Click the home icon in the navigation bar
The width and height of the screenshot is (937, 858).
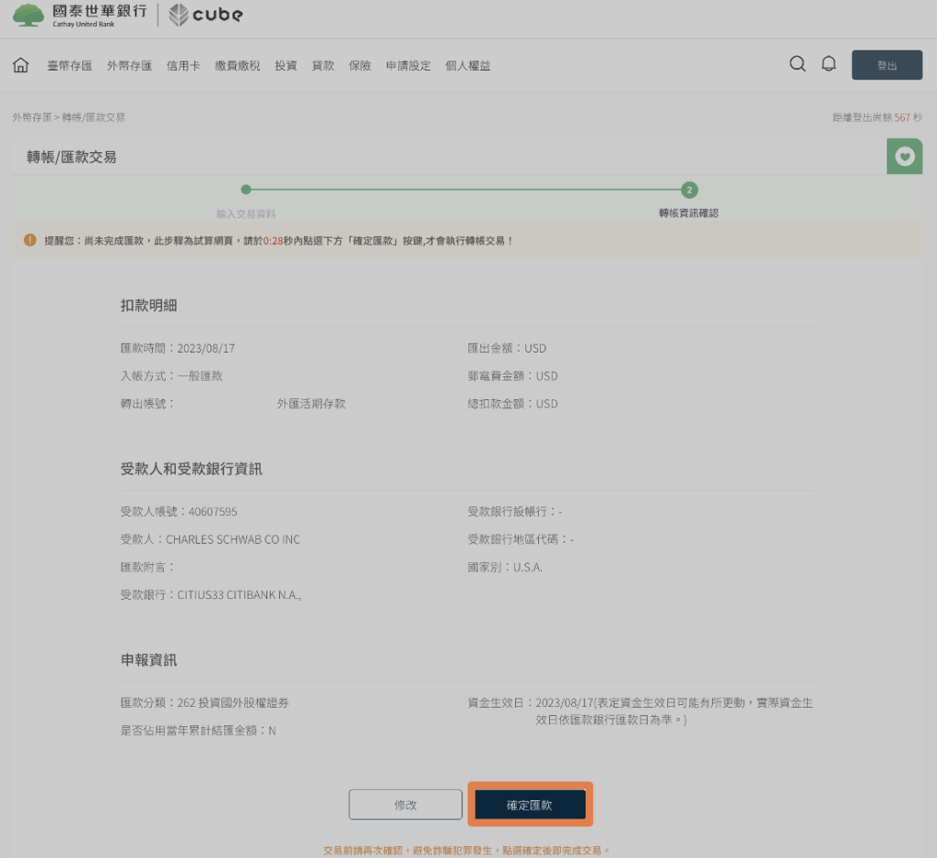pyautogui.click(x=20, y=65)
